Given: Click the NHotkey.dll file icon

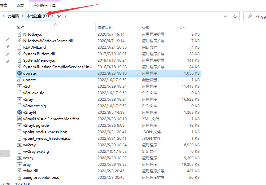Looking at the screenshot, I should pos(20,34).
